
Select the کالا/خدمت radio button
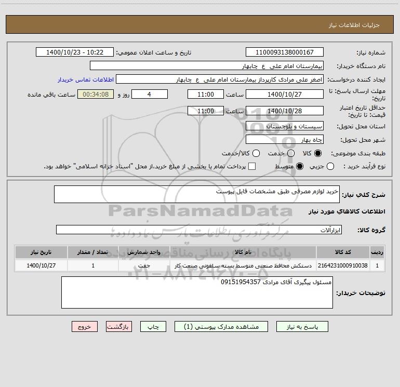256,153
